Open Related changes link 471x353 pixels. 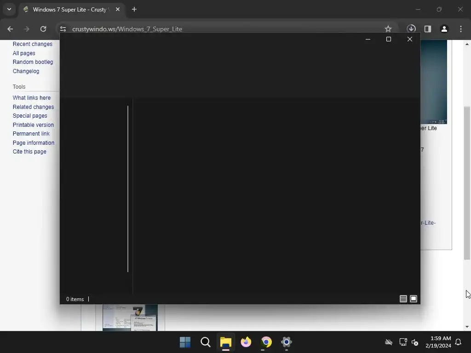(x=33, y=107)
